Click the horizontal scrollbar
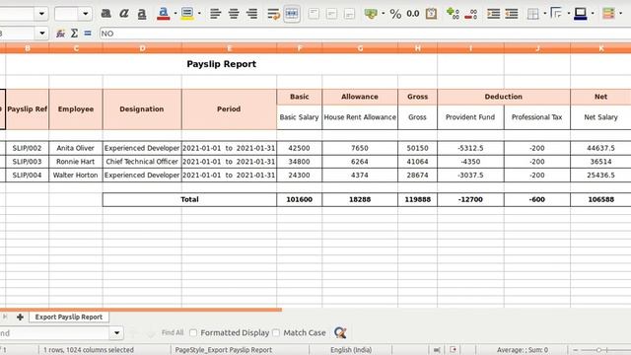This screenshot has height=355, width=631. 141,310
